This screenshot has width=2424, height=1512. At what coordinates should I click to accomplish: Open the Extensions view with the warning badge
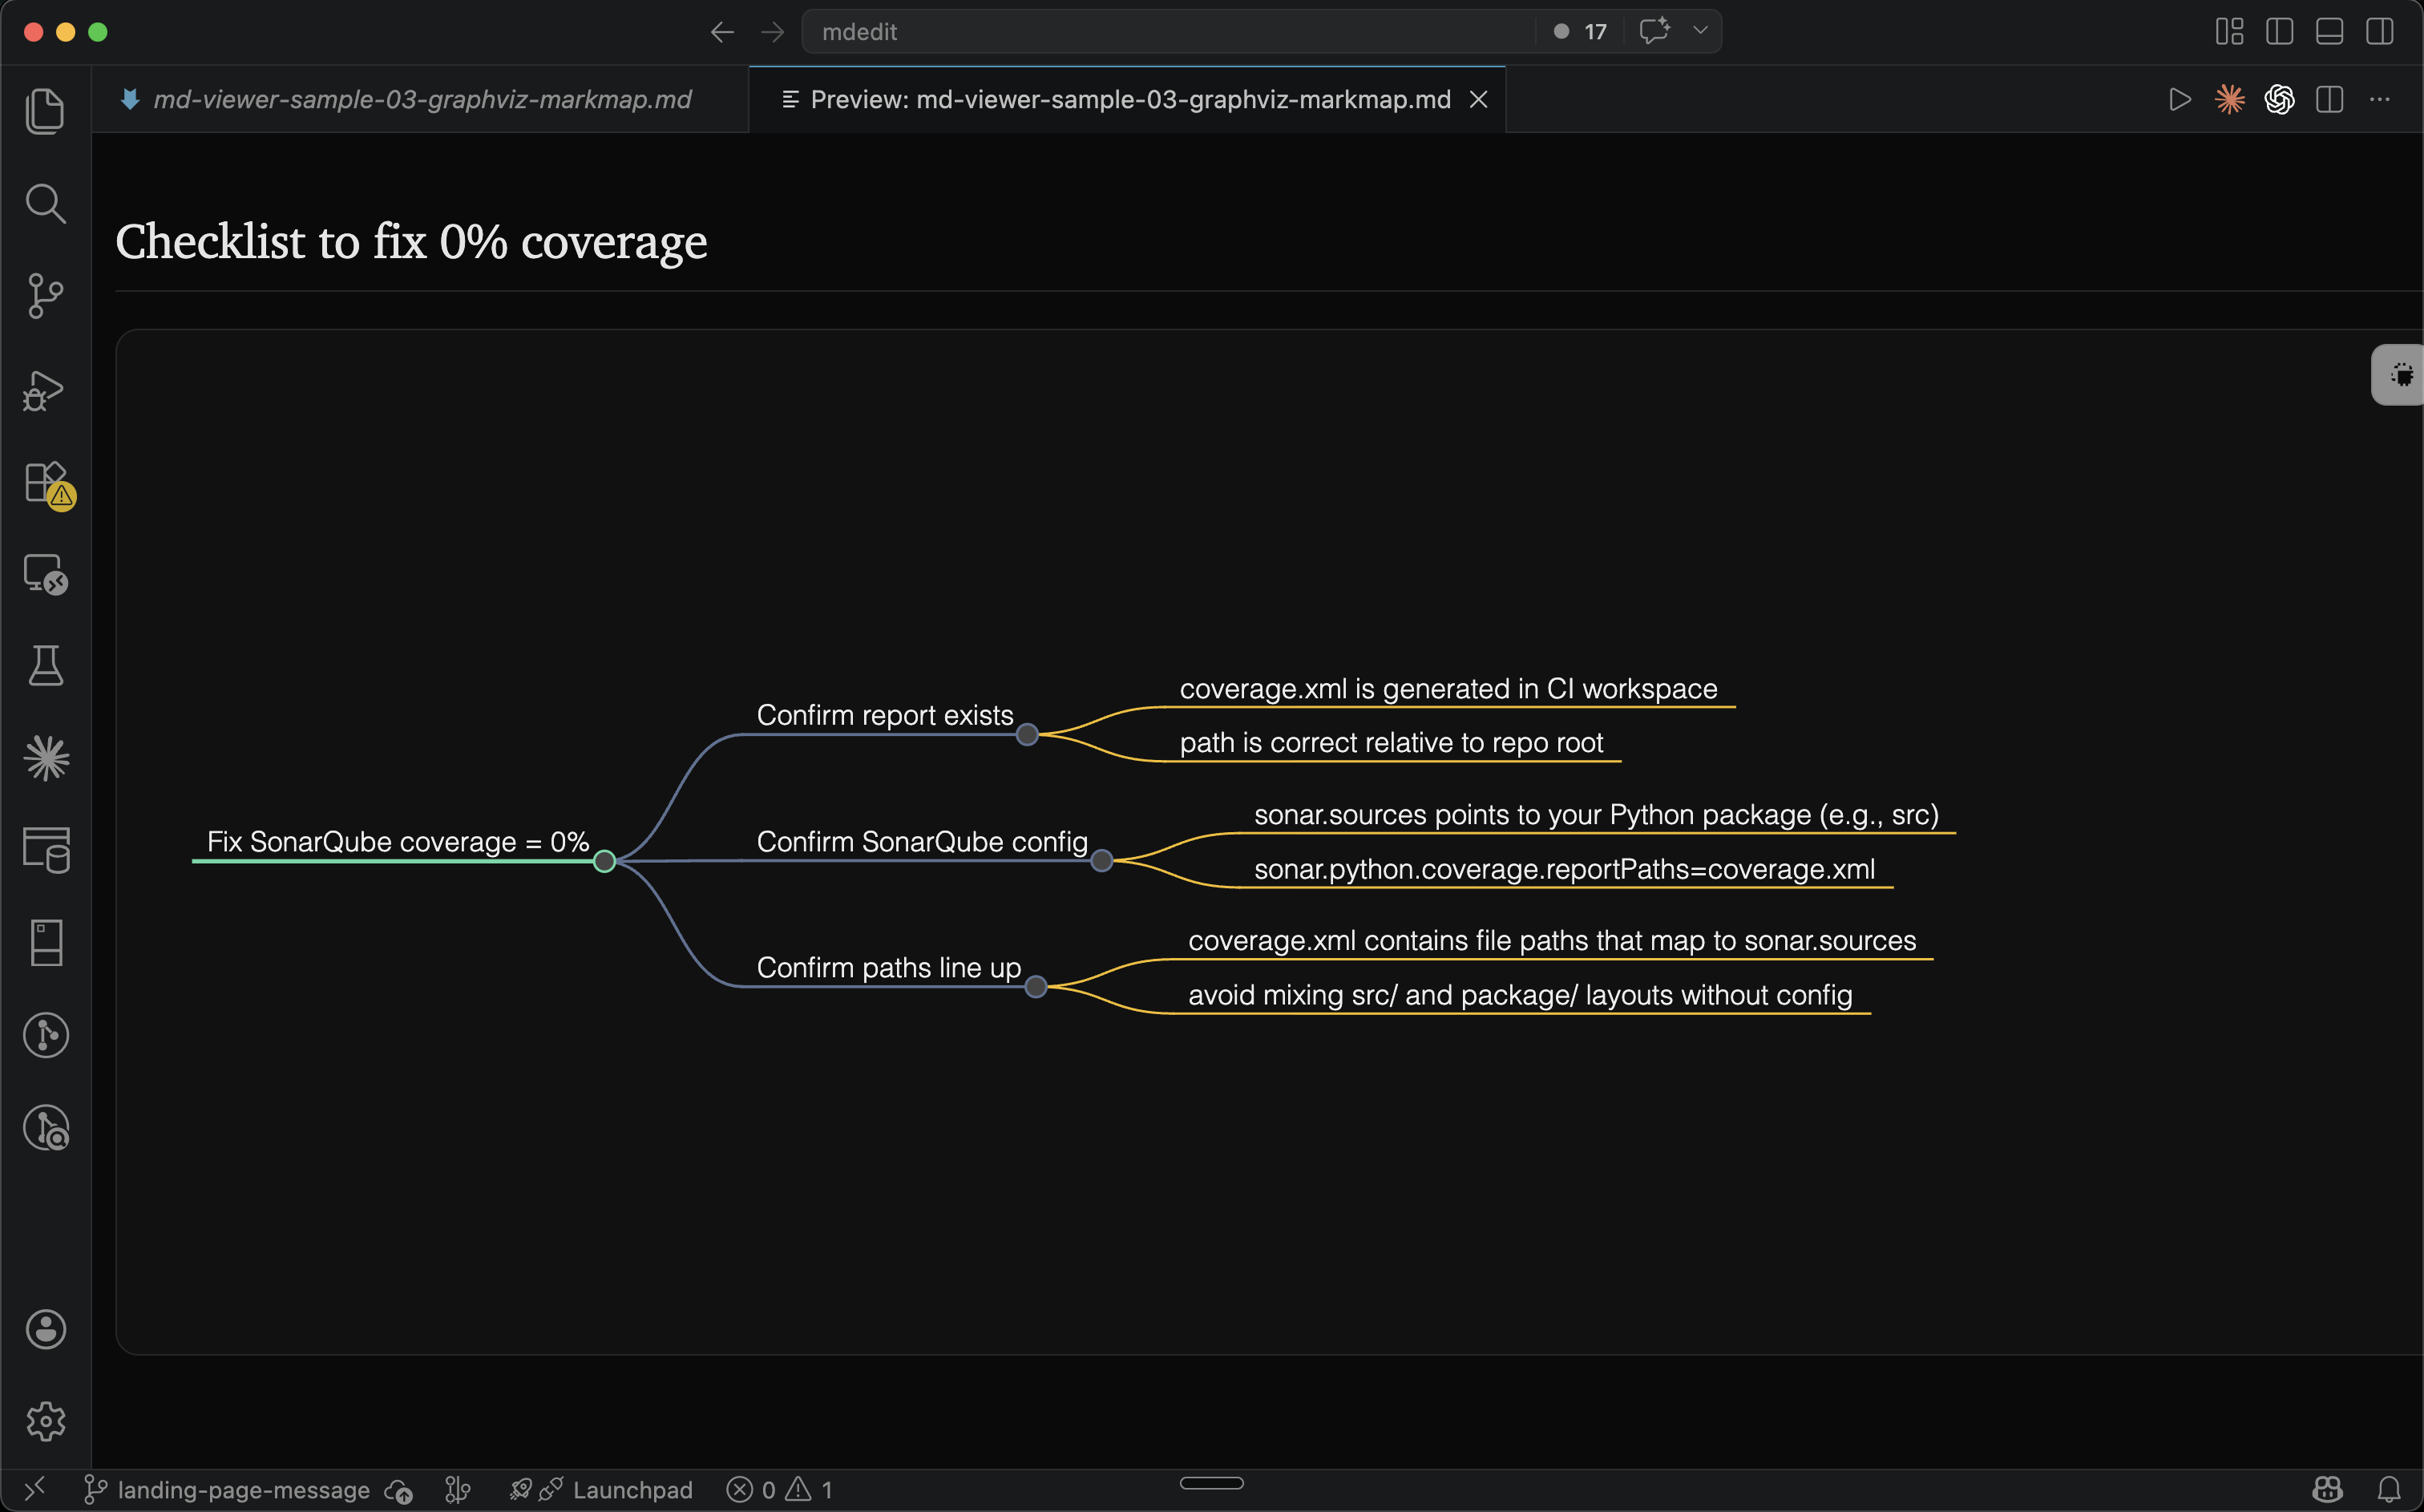tap(47, 484)
